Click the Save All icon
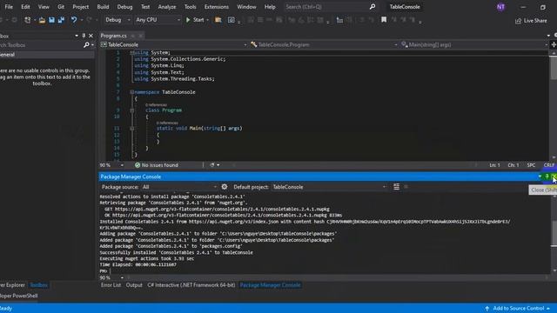The height and width of the screenshot is (313, 557). pos(61,20)
